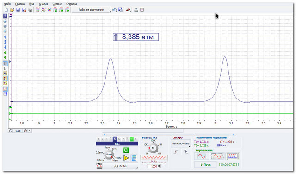The image size is (296, 174).
Task: Click the red car icon in toolbar
Action: [x=128, y=10]
